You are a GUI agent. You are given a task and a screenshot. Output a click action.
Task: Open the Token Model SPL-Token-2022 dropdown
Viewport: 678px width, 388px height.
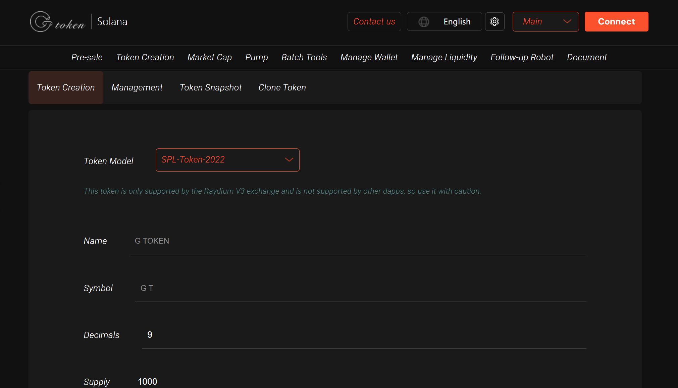227,160
